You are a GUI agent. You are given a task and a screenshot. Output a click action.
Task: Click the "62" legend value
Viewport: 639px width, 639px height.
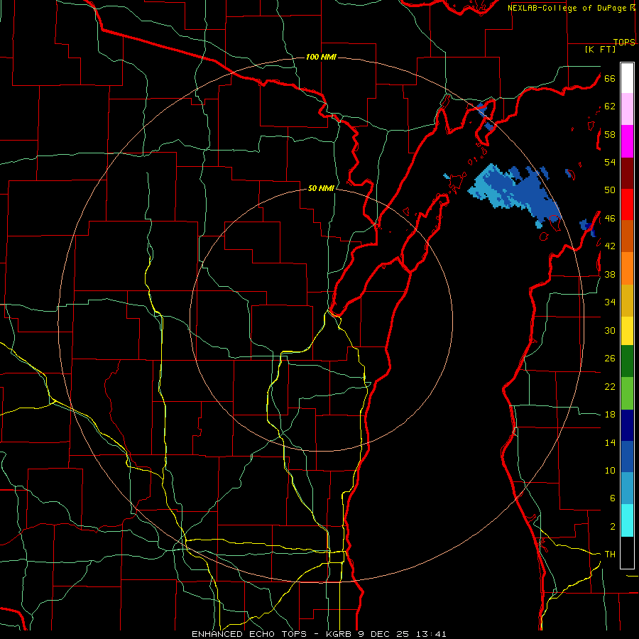pos(610,106)
